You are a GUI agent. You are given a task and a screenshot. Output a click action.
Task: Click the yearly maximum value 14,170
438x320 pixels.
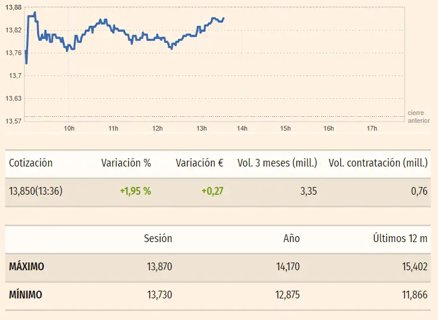286,267
